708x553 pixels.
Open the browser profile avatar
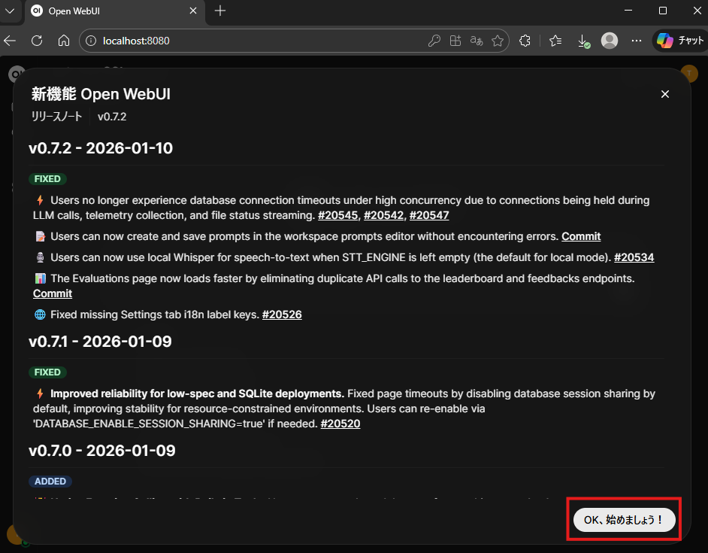click(610, 41)
